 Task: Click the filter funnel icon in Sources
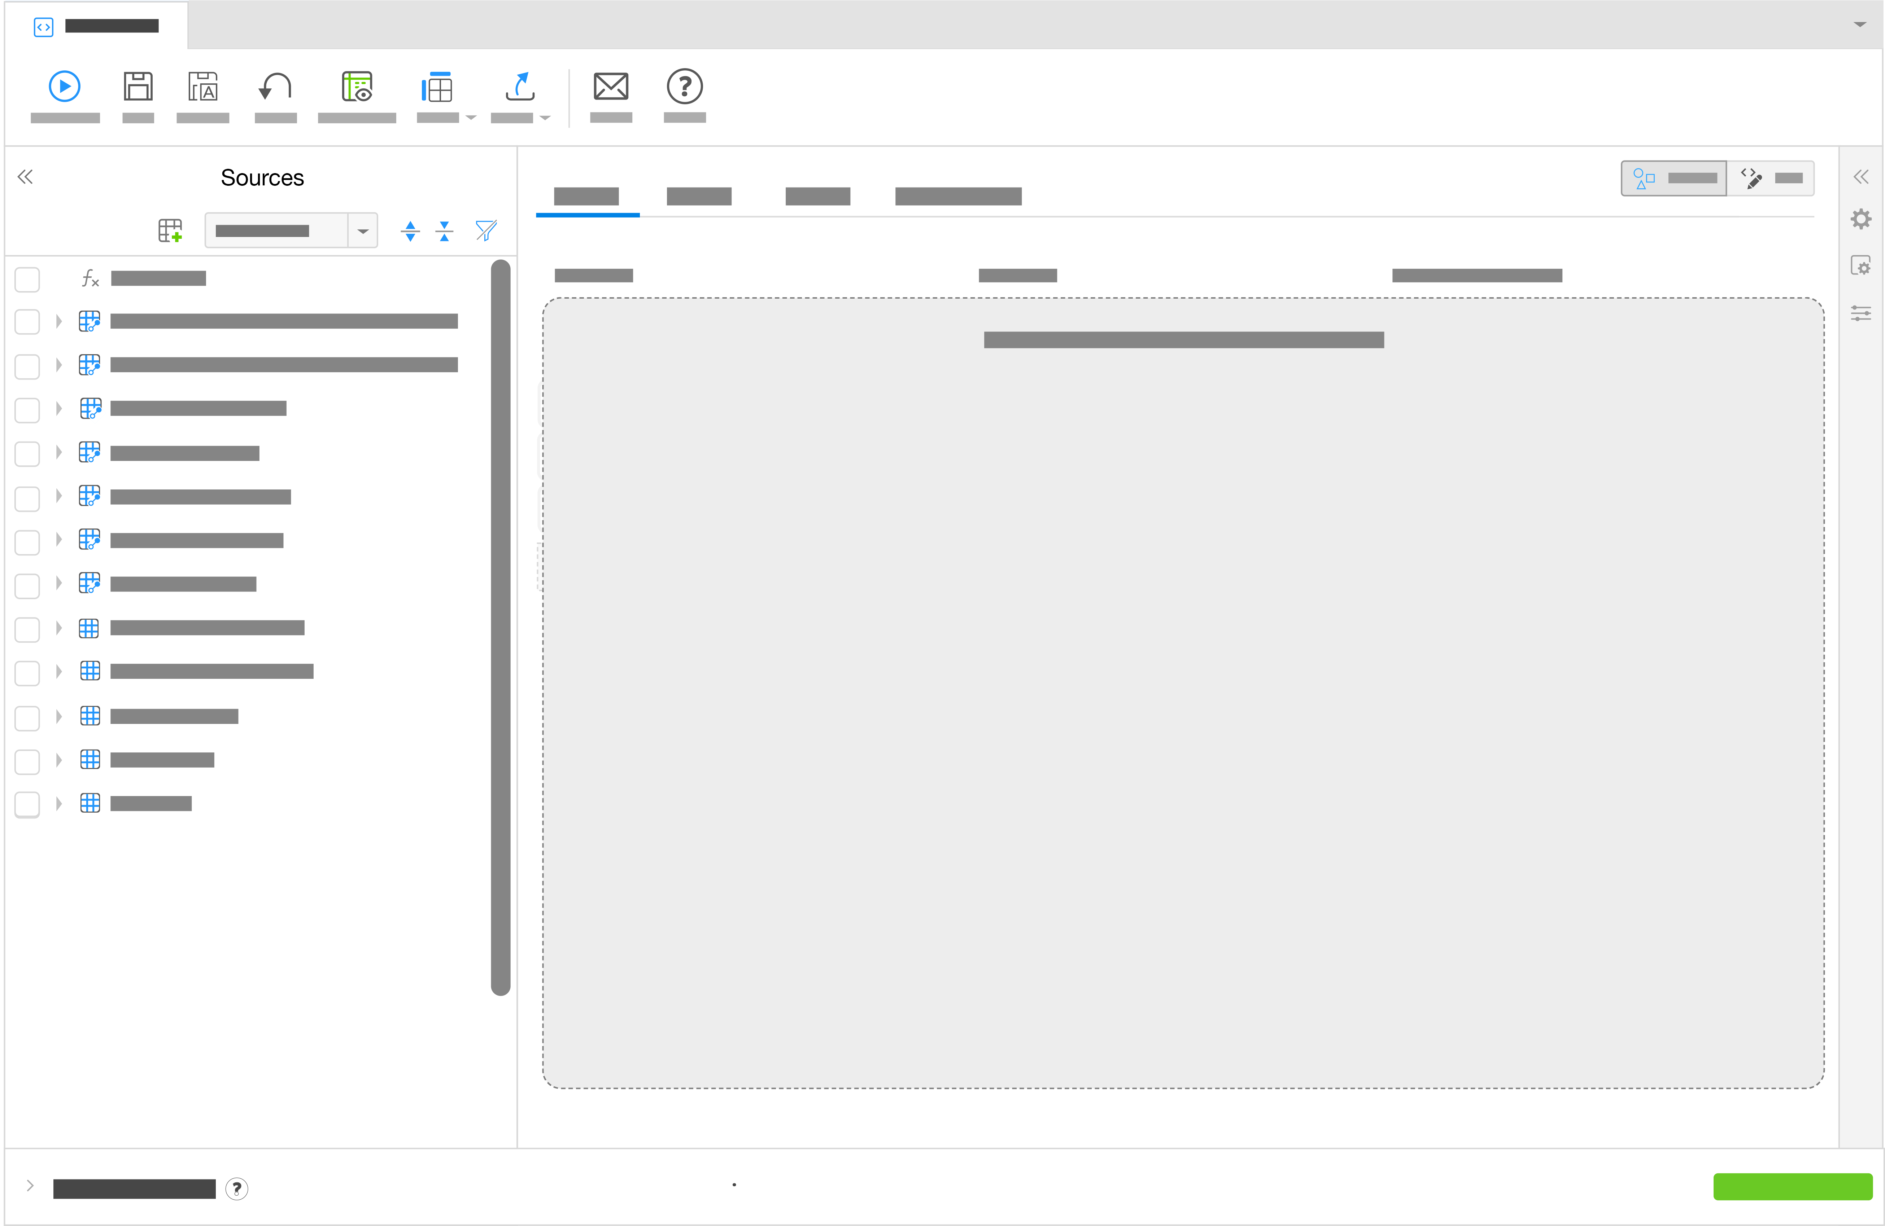tap(485, 230)
